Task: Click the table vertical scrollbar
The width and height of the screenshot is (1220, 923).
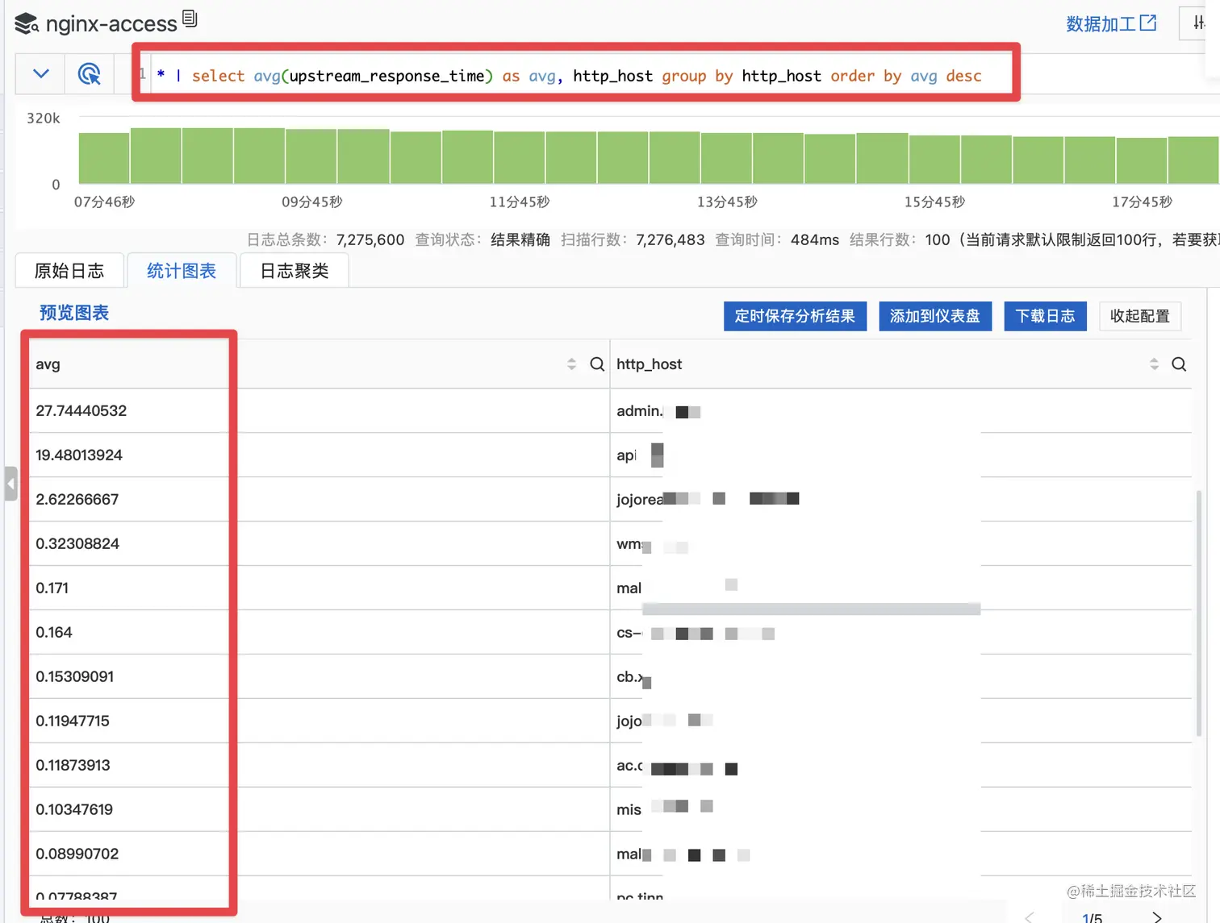Action: tap(1198, 614)
